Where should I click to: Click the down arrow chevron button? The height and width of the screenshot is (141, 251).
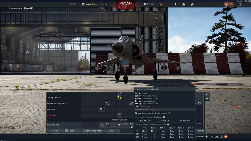coord(207,99)
